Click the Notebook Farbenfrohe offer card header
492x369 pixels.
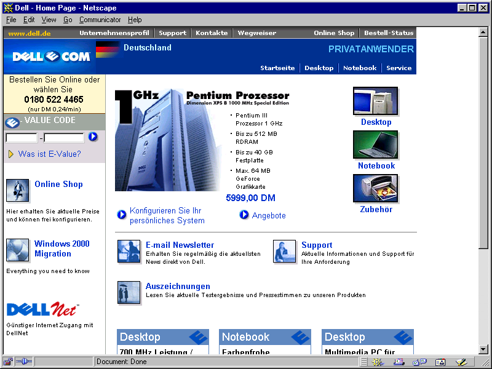point(265,337)
